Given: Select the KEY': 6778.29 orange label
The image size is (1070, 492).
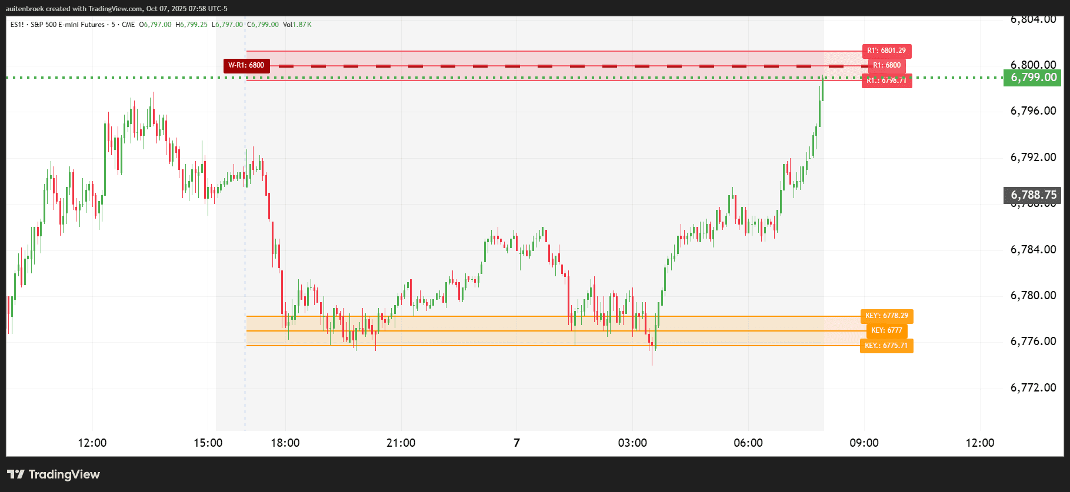Looking at the screenshot, I should (886, 316).
